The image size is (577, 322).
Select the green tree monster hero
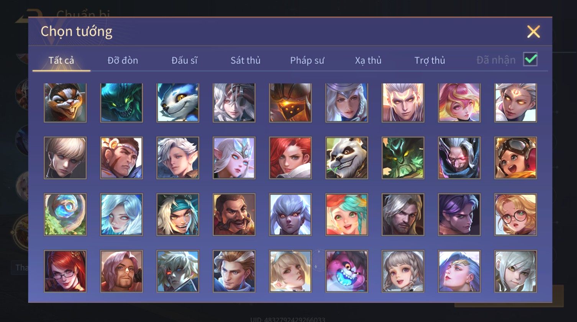click(x=403, y=158)
